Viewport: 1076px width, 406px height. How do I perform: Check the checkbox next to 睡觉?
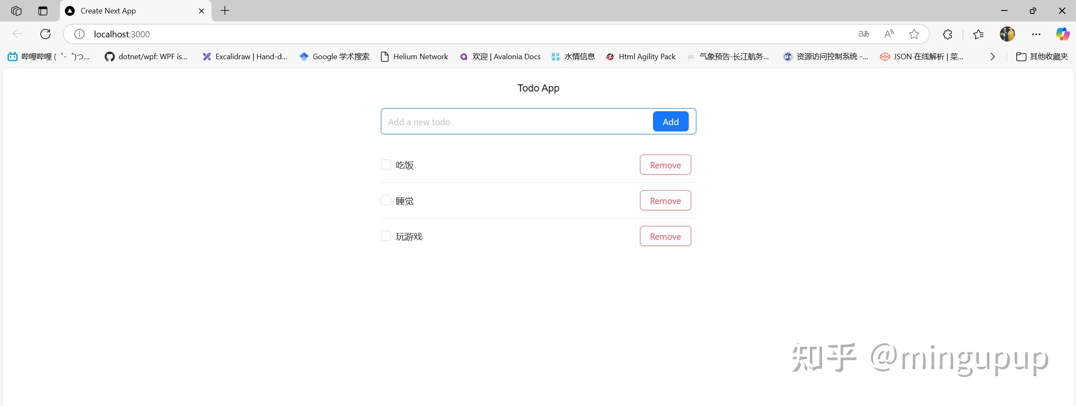tap(386, 200)
